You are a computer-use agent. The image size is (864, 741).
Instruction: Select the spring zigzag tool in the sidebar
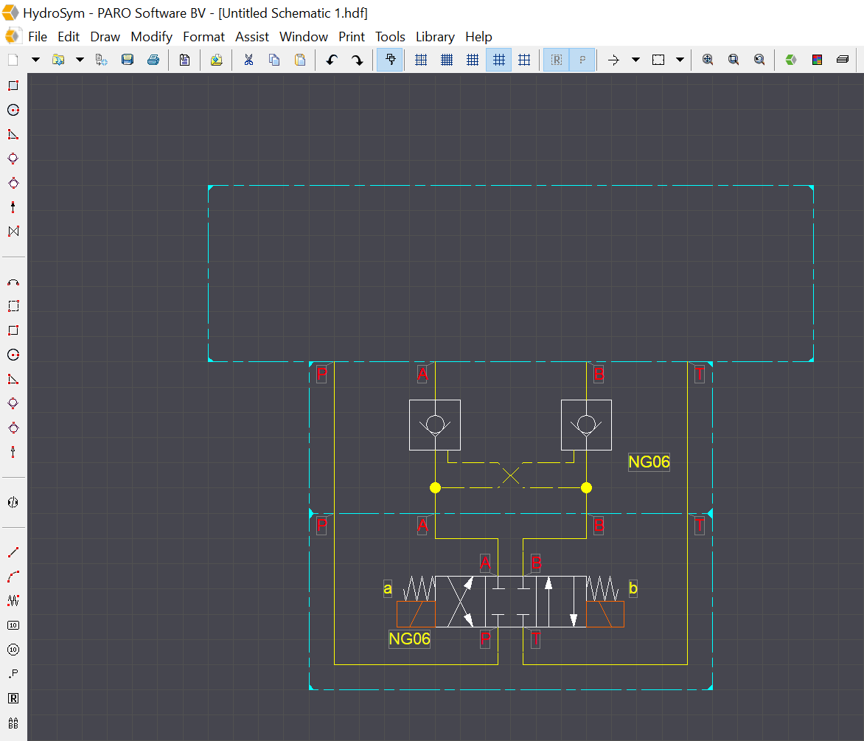(x=13, y=600)
